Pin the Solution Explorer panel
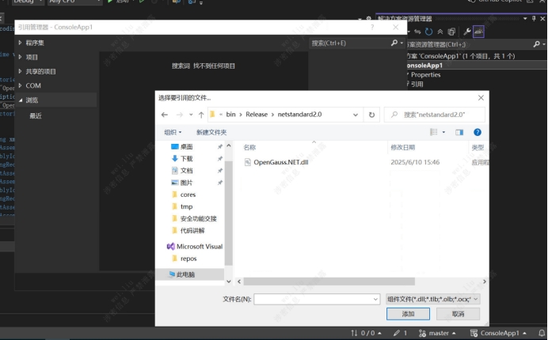This screenshot has width=548, height=340. click(x=534, y=18)
